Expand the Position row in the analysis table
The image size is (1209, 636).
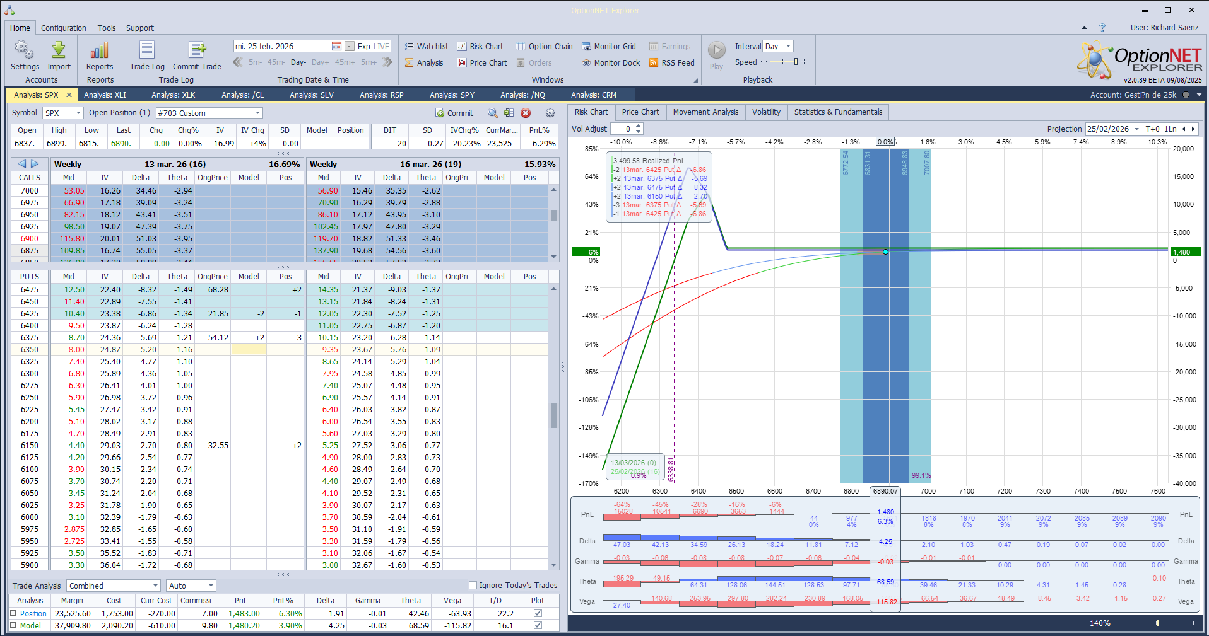13,613
